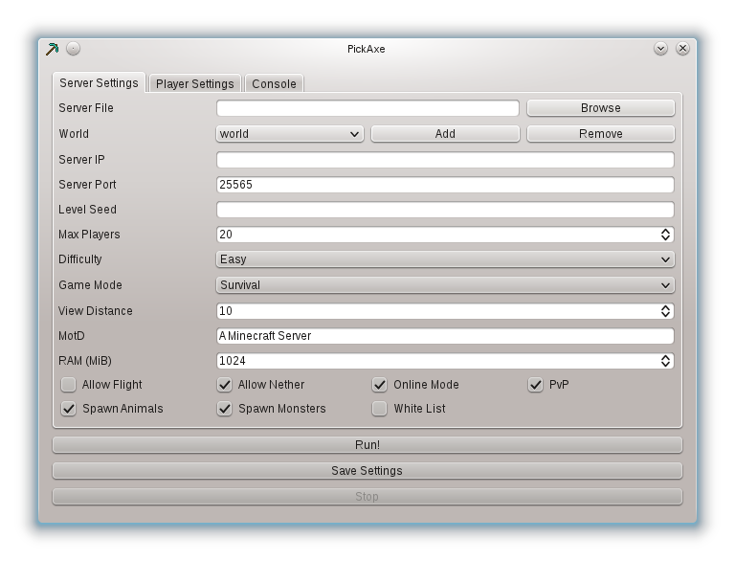735x561 pixels.
Task: Close PickAxe with the X titlebar button
Action: (683, 48)
